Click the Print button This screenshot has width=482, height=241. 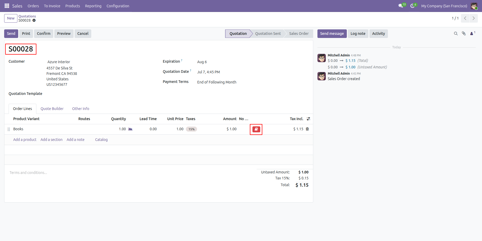26,34
